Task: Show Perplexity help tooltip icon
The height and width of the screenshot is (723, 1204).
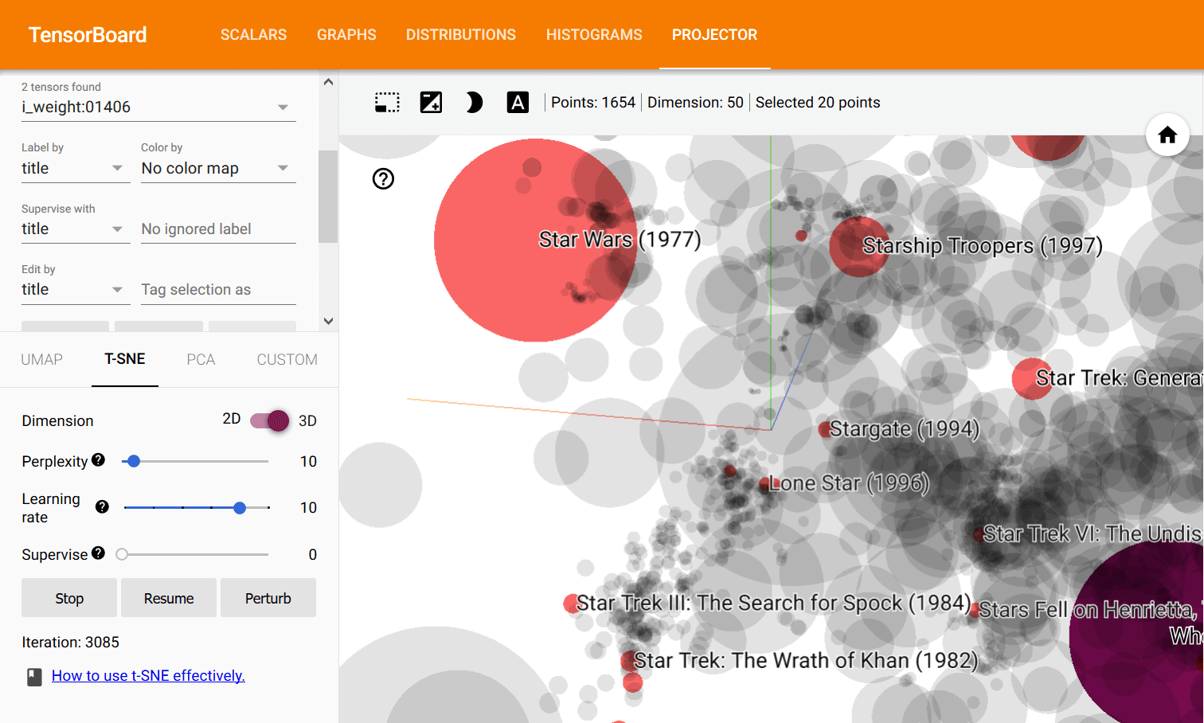Action: [x=98, y=460]
